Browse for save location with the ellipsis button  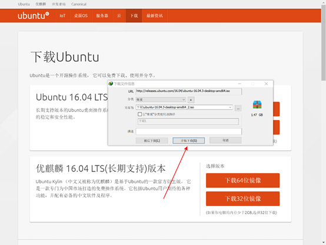coord(238,108)
